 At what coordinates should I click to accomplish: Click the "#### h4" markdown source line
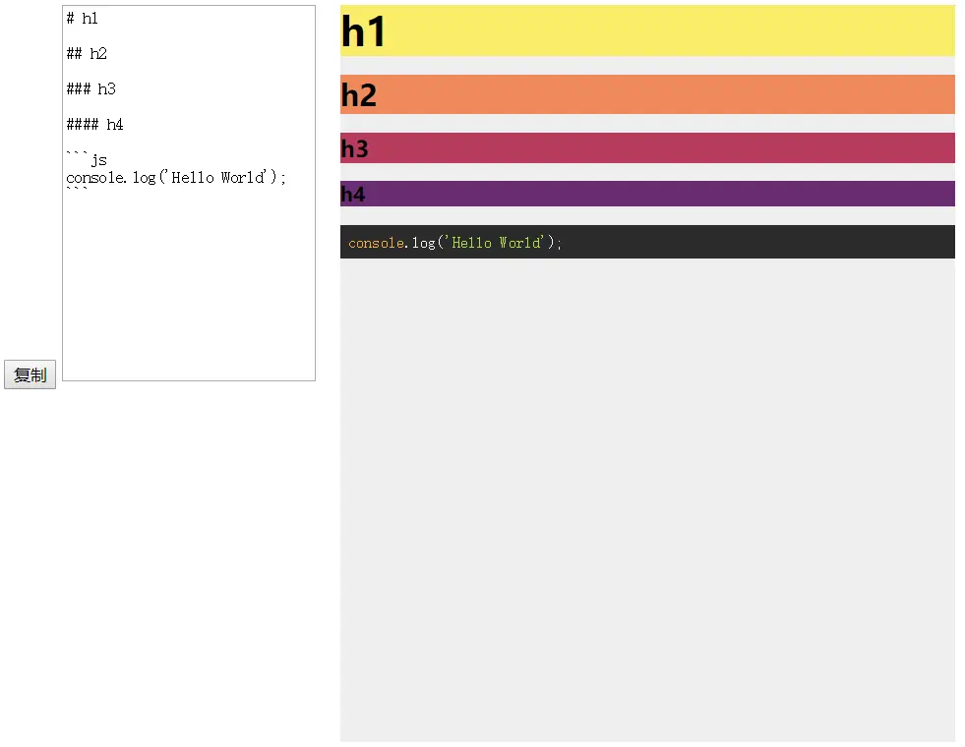pos(94,124)
